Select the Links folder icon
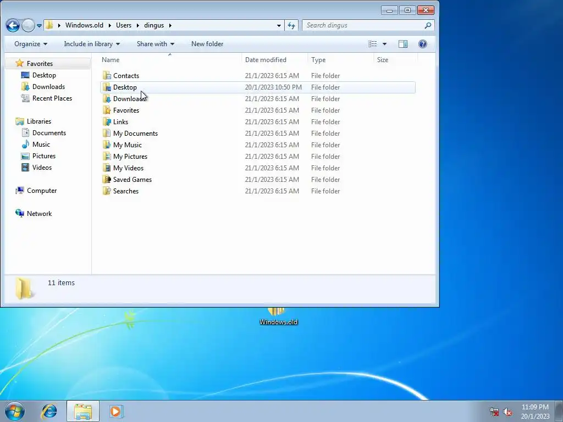Viewport: 563px width, 422px height. pyautogui.click(x=107, y=121)
